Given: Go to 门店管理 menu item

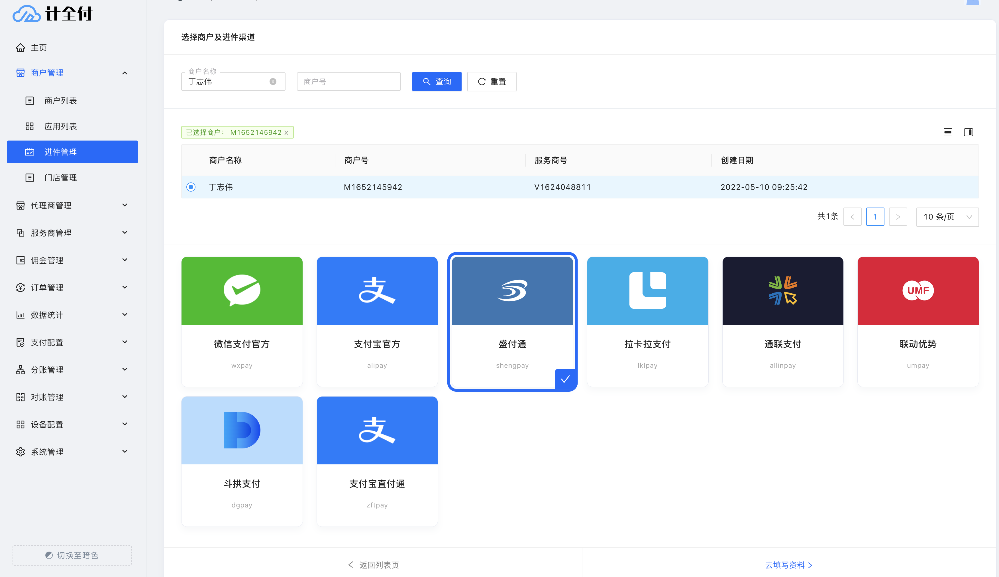Looking at the screenshot, I should tap(61, 178).
